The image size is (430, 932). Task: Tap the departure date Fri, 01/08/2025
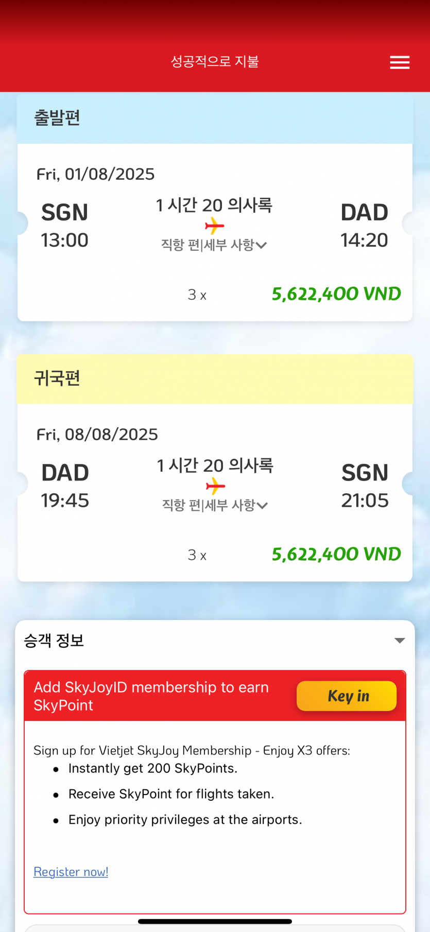95,175
